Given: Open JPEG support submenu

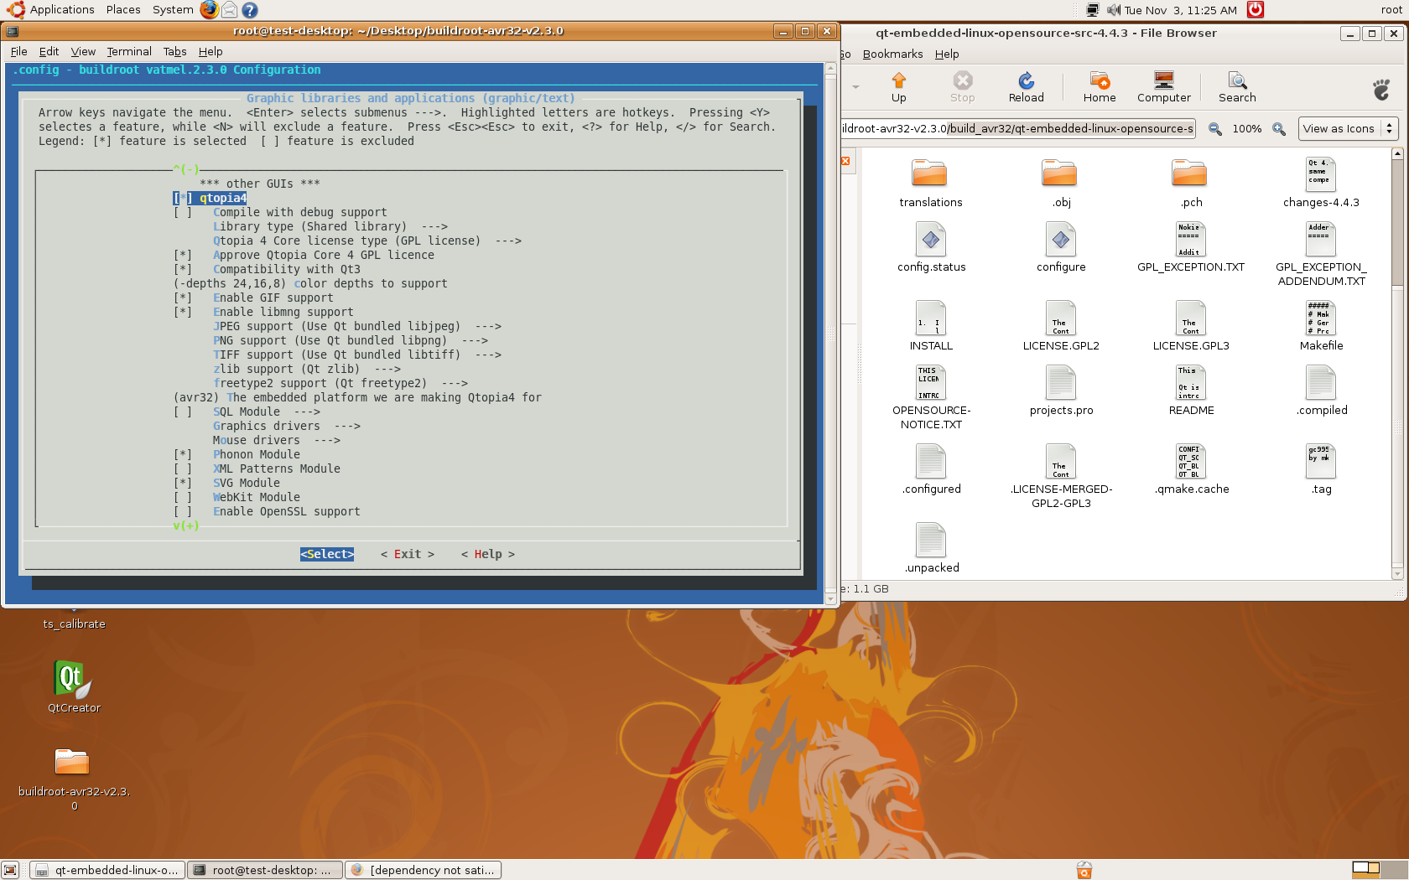Looking at the screenshot, I should 357,327.
